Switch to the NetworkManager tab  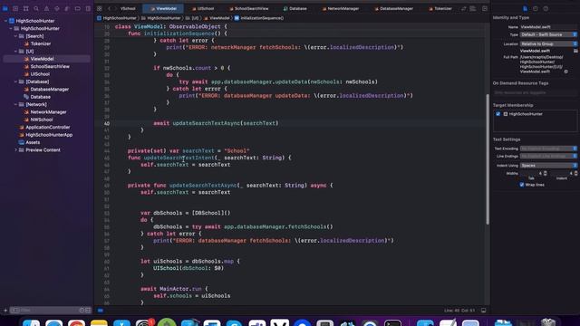point(341,8)
